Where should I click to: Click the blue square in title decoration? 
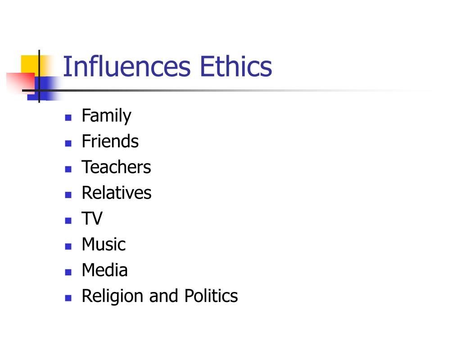45,88
